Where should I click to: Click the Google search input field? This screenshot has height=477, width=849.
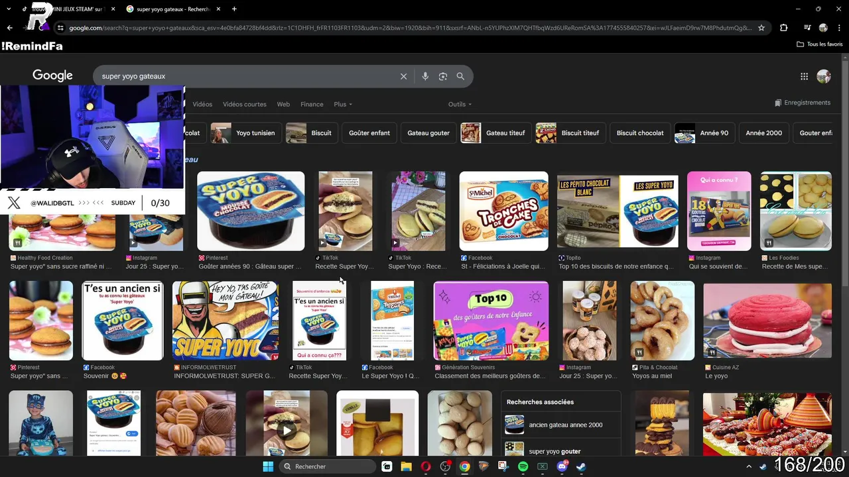coord(245,76)
